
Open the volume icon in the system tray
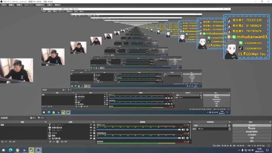[x=249, y=150]
